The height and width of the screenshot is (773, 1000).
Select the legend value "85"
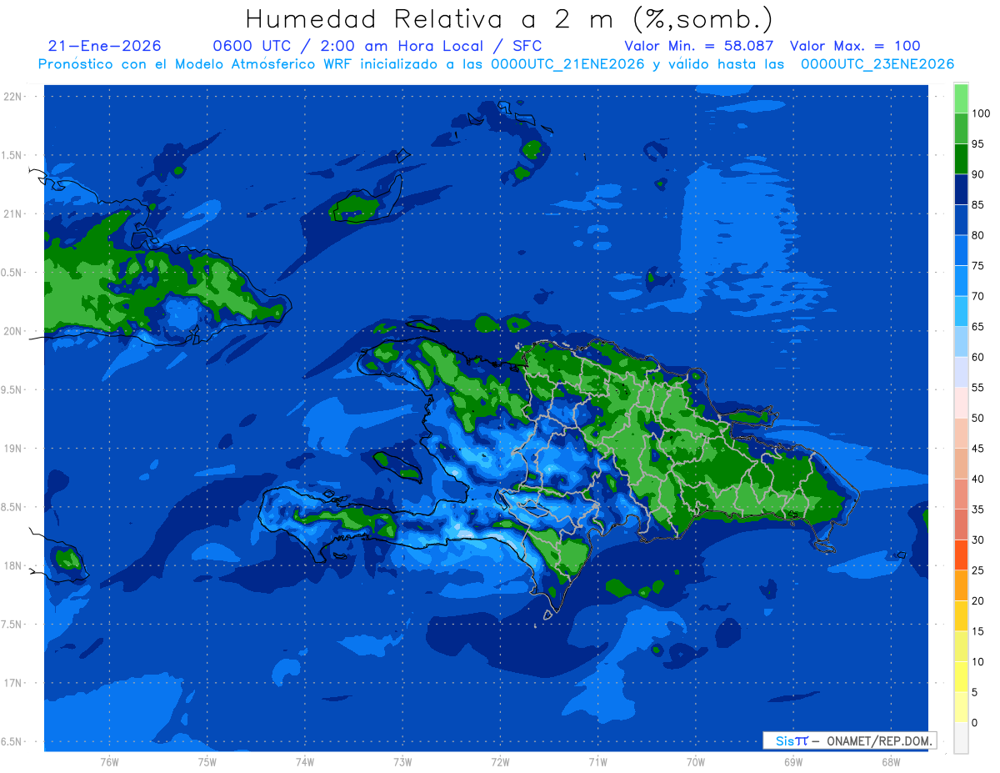(978, 204)
